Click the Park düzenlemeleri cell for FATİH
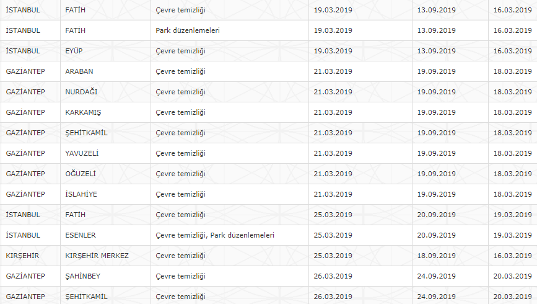The image size is (537, 304). tap(230, 30)
